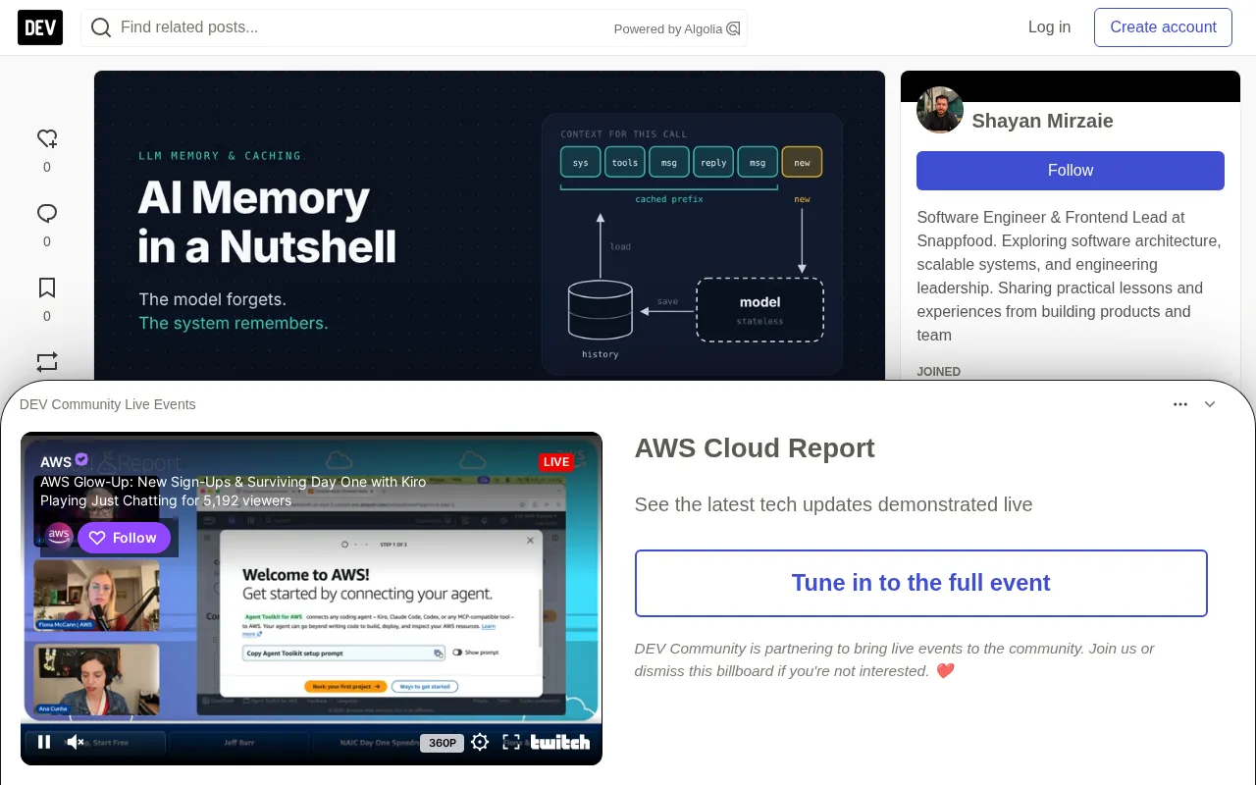The height and width of the screenshot is (785, 1256).
Task: Follow the AWS channel on Twitch
Action: click(x=124, y=538)
